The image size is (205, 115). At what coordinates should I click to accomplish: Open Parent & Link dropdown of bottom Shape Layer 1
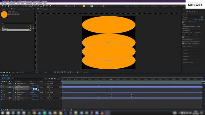click(x=54, y=98)
